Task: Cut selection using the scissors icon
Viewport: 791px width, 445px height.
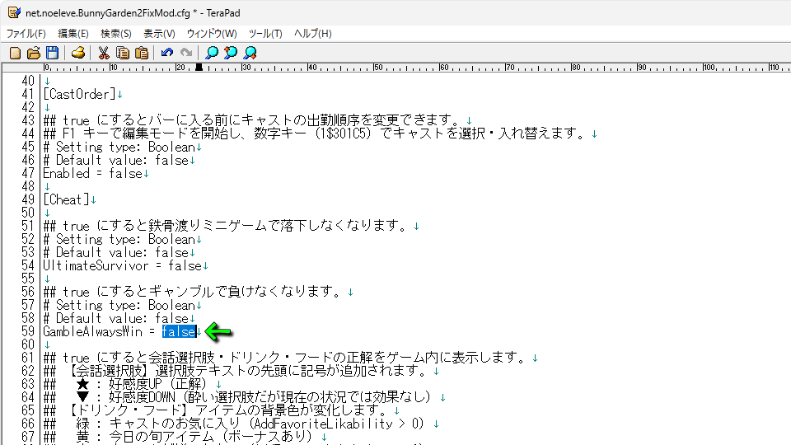Action: click(x=104, y=53)
